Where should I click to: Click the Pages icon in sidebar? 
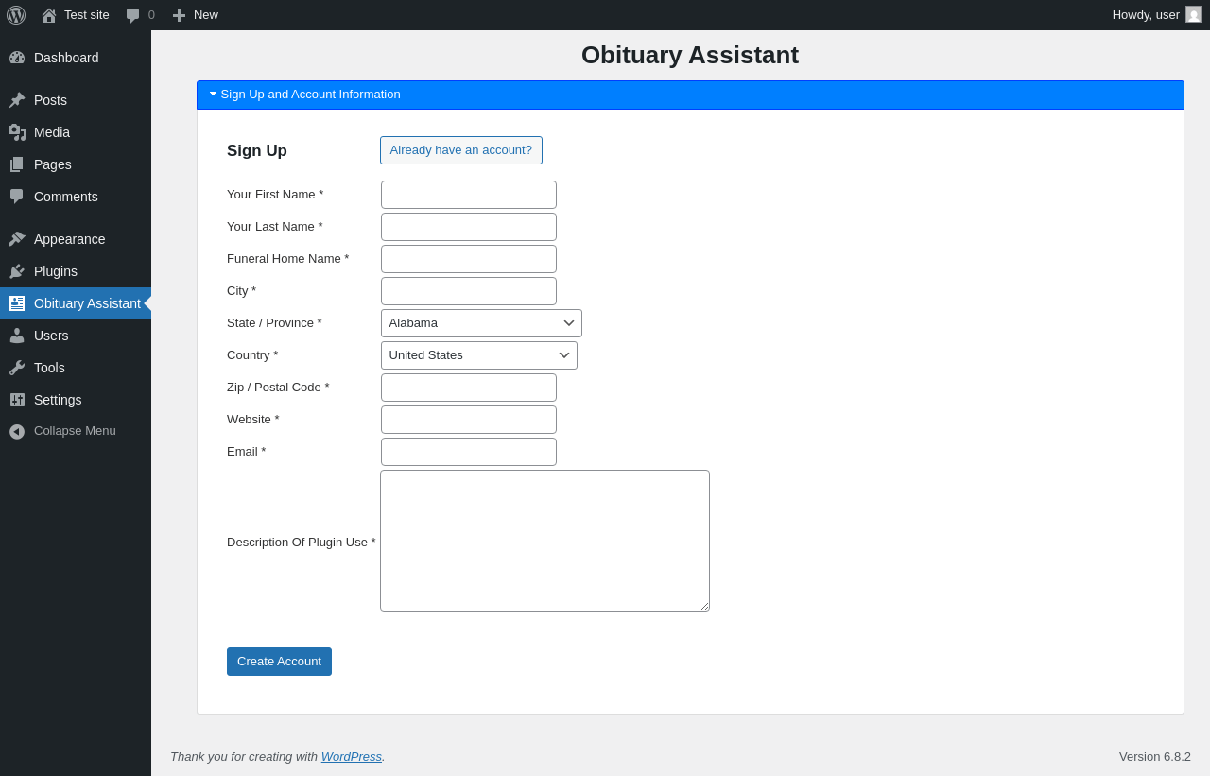pyautogui.click(x=17, y=164)
